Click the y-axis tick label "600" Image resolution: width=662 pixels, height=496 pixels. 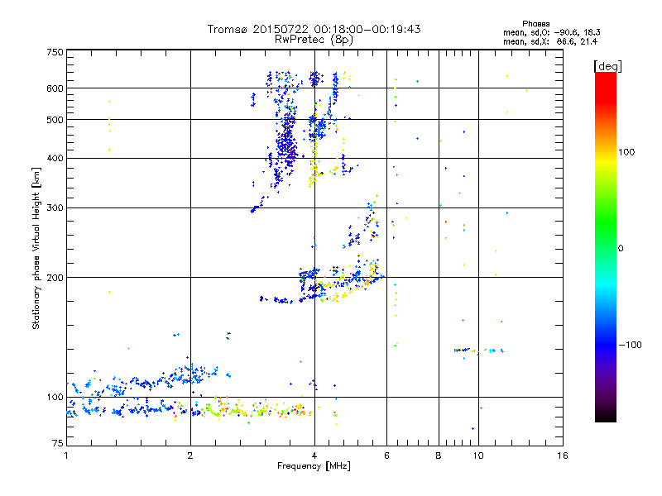pos(55,88)
